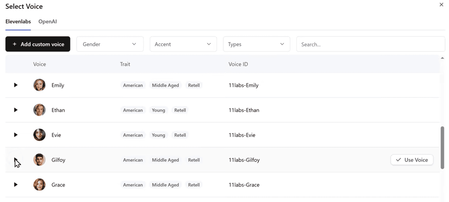Select Emily's avatar thumbnail
This screenshot has height=202, width=449.
point(39,85)
